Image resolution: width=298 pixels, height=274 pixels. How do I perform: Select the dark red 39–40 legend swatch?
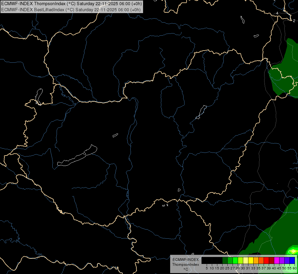point(272,260)
